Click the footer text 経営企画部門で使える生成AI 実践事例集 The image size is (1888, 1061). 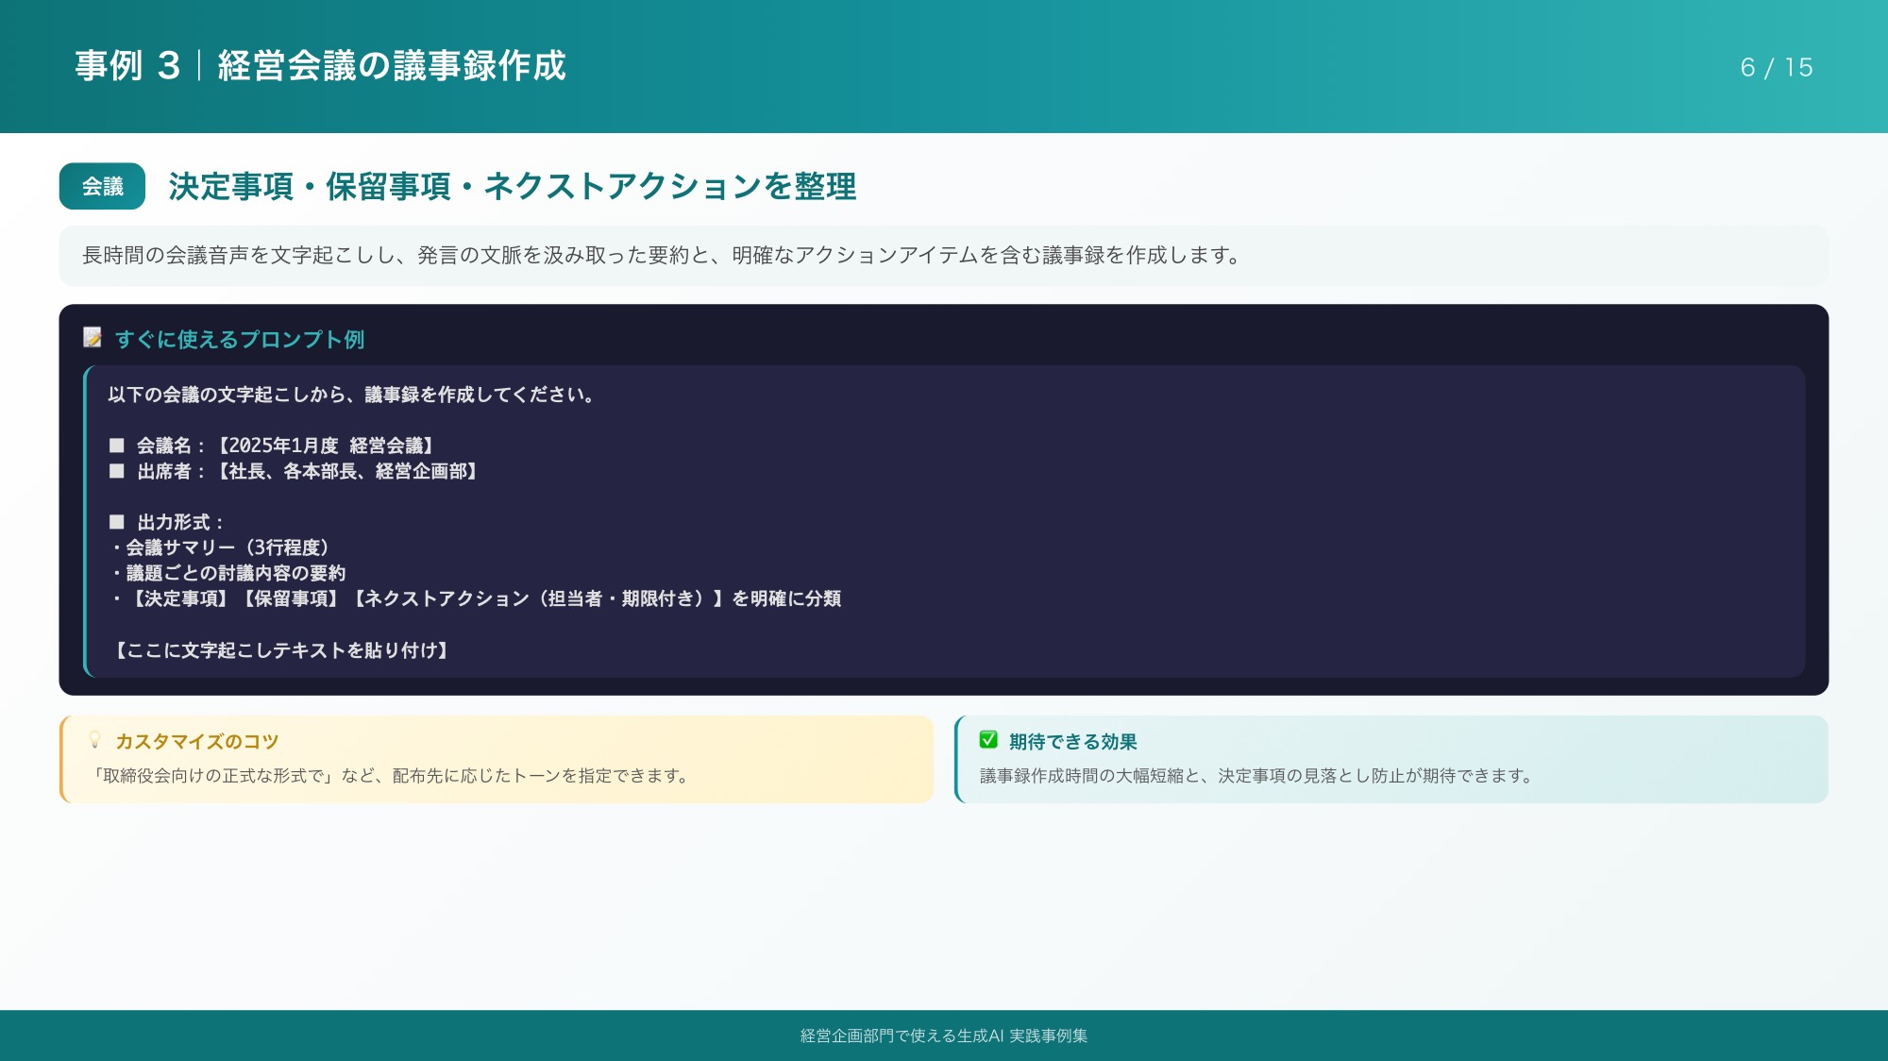pos(944,1036)
